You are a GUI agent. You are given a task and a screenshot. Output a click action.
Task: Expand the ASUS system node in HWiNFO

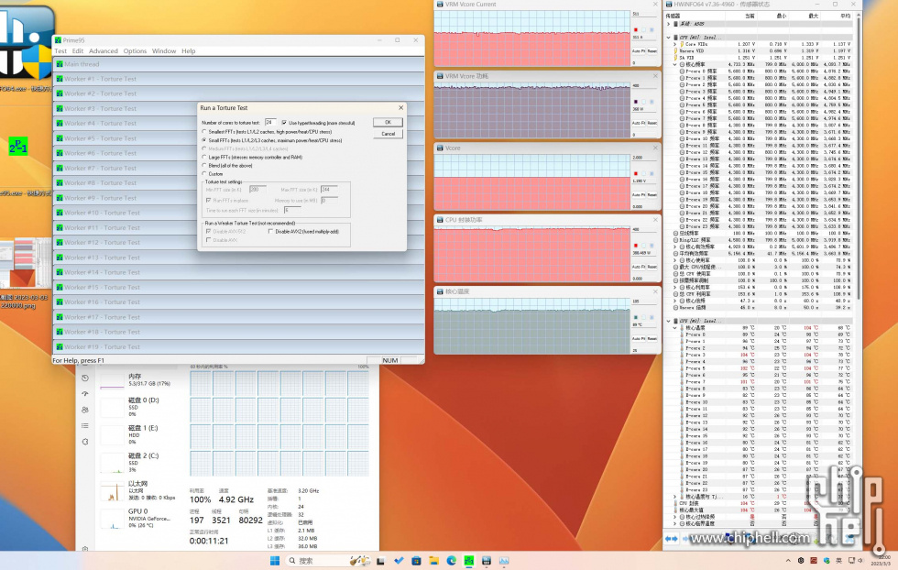668,24
